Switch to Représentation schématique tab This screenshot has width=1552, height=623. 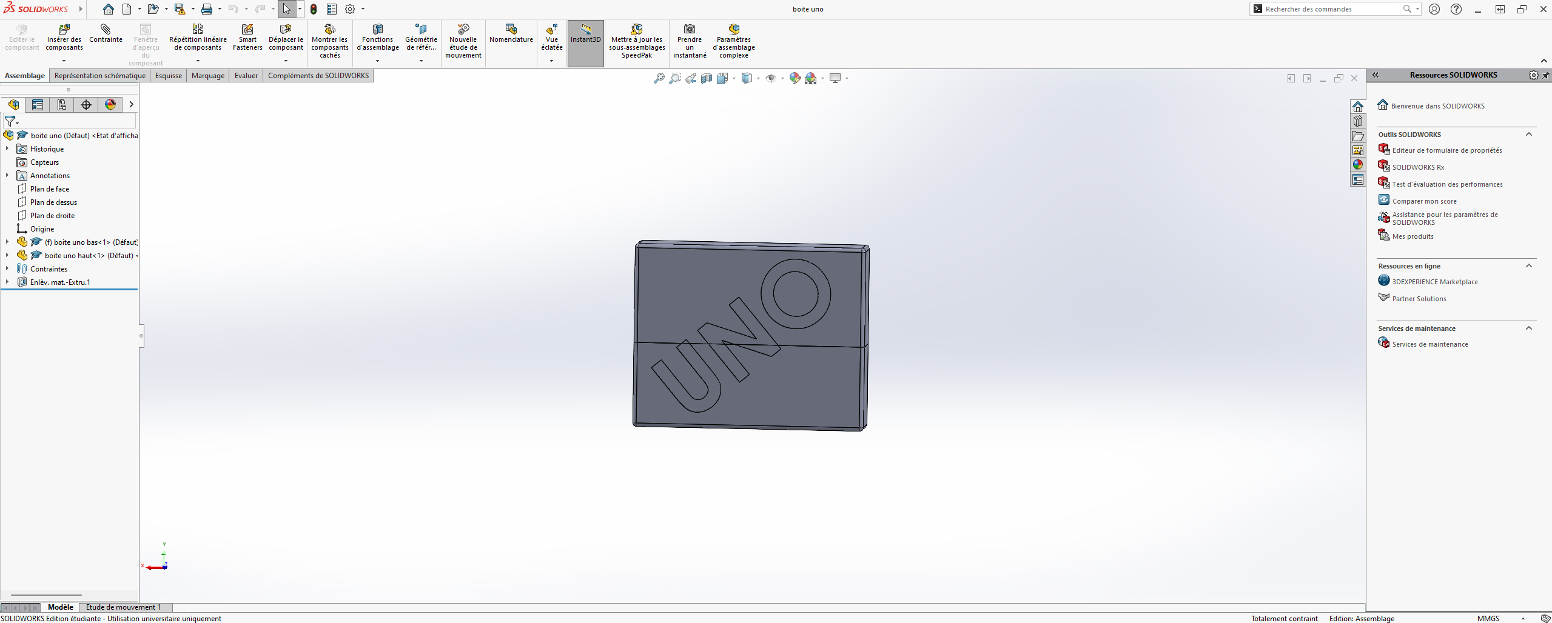100,76
